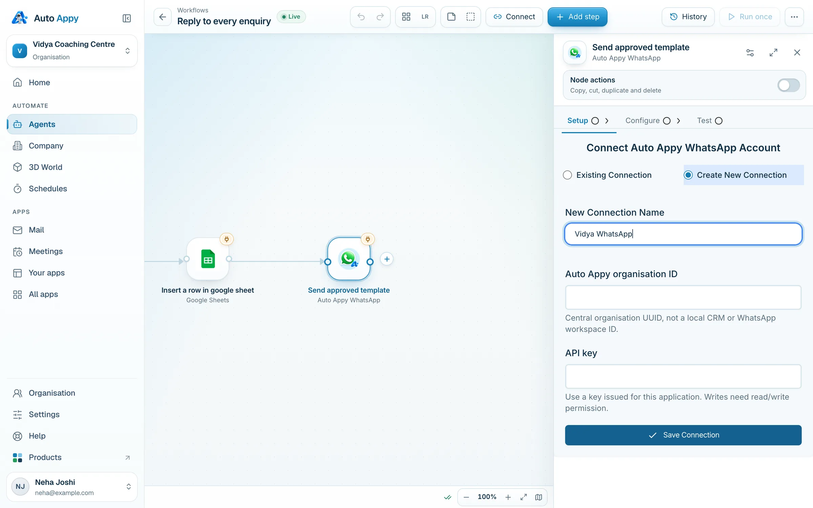Select the Google Sheets node
This screenshot has width=813, height=508.
pyautogui.click(x=208, y=259)
